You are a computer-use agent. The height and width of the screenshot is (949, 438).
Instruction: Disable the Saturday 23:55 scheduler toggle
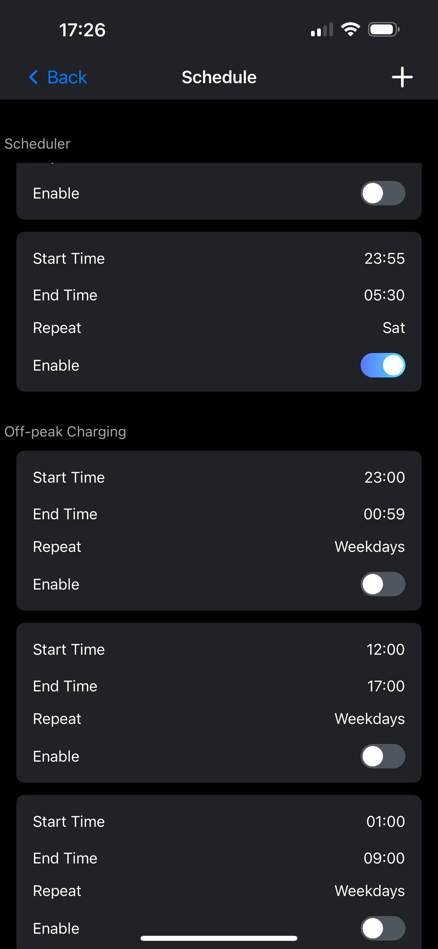tap(383, 365)
